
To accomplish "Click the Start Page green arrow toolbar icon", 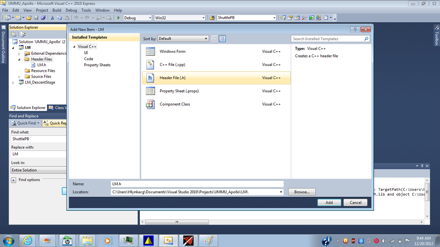I will point(311,18).
